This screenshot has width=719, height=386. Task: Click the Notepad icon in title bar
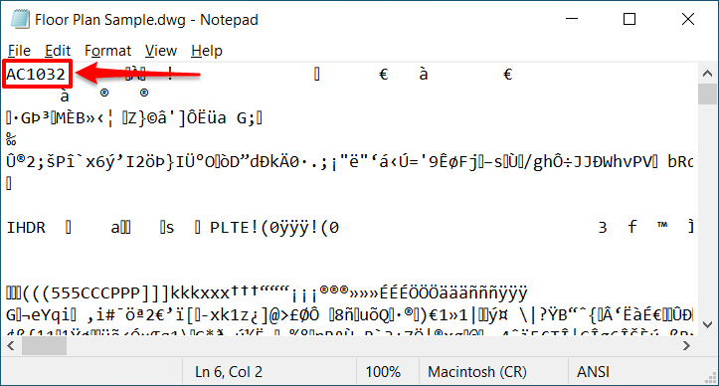tap(20, 20)
